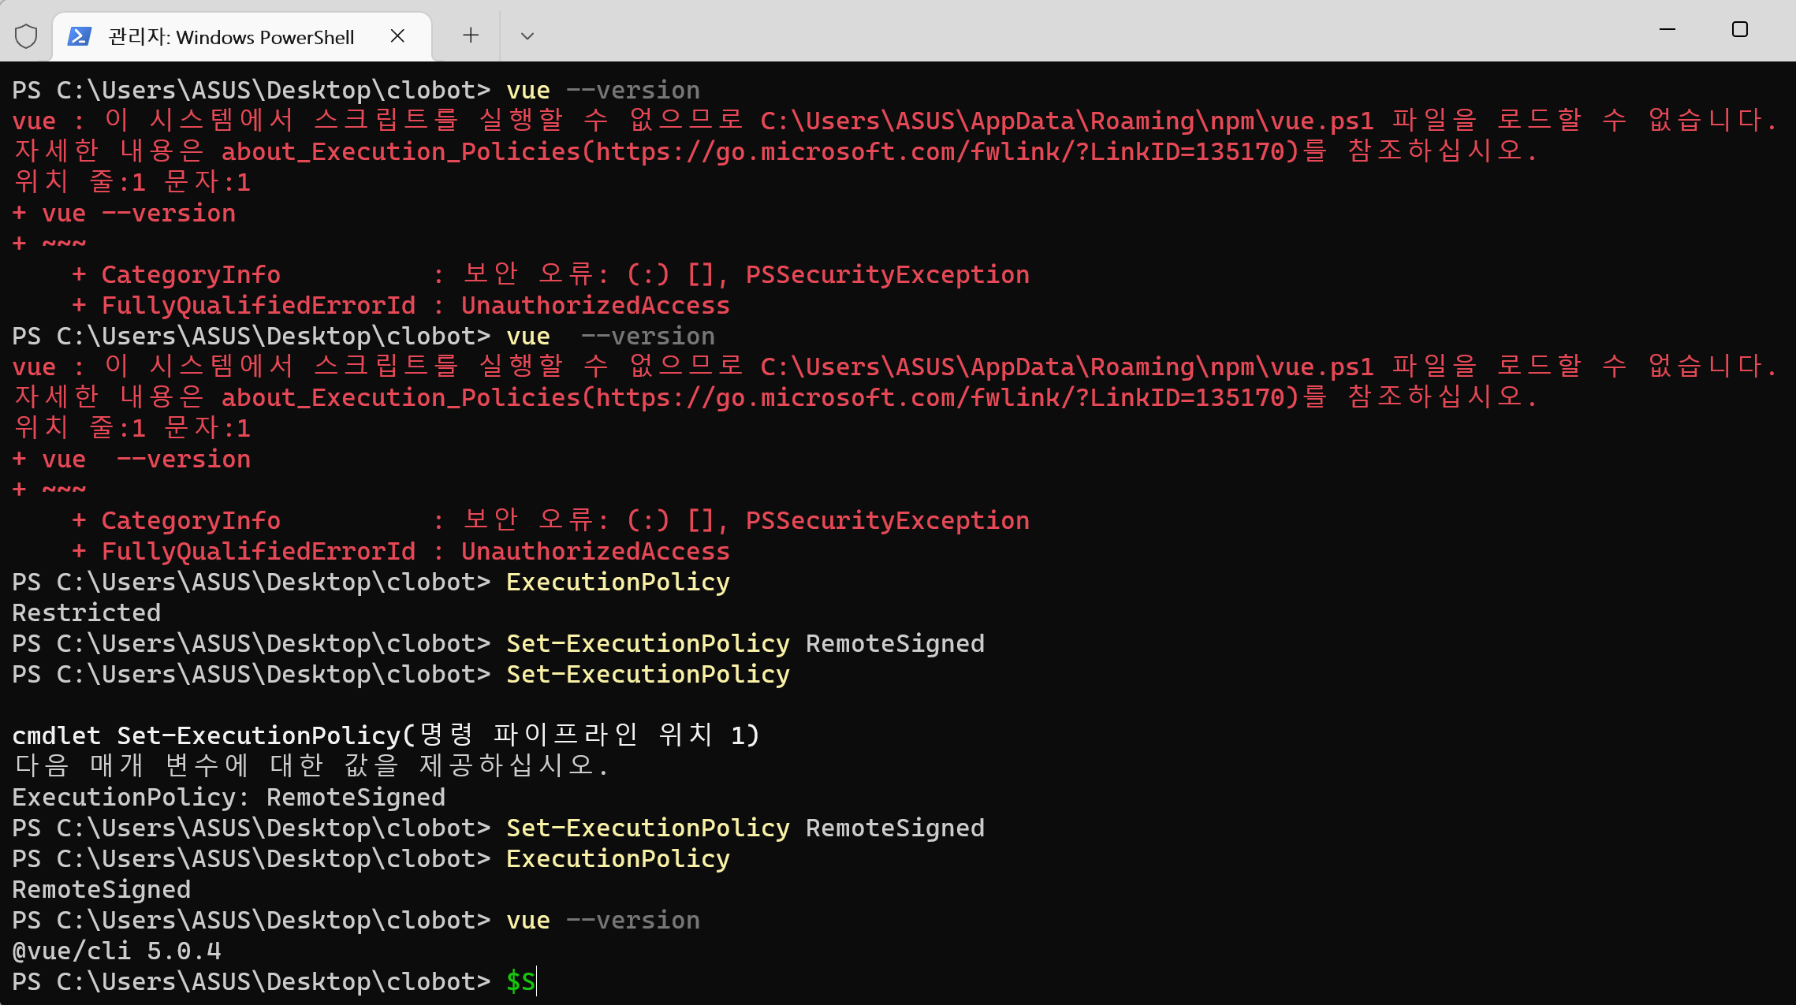This screenshot has height=1005, width=1796.
Task: Click the first 'UnauthorizedAccess' error text
Action: [x=595, y=305]
